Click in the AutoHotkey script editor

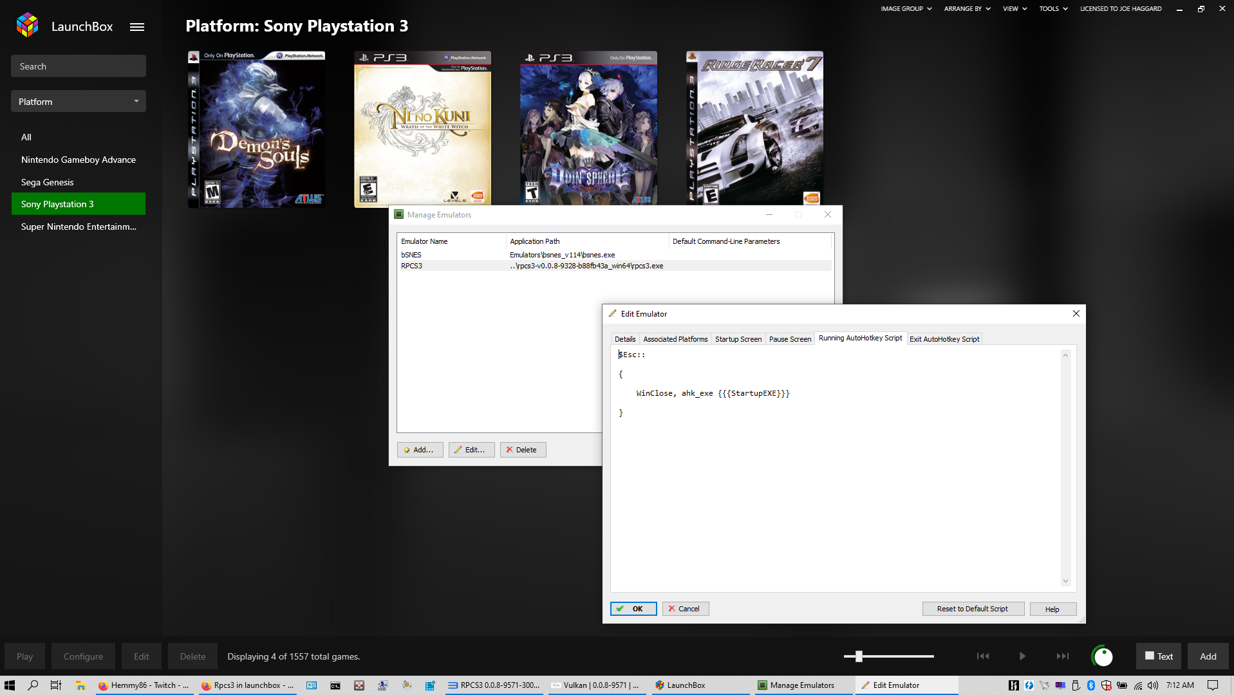(x=836, y=468)
